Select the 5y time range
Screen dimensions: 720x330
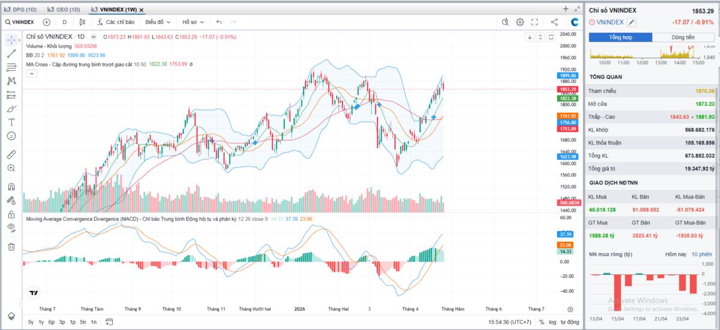(x=31, y=322)
